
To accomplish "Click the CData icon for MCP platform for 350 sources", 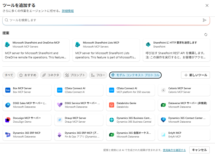I will pyautogui.click(x=111, y=90).
